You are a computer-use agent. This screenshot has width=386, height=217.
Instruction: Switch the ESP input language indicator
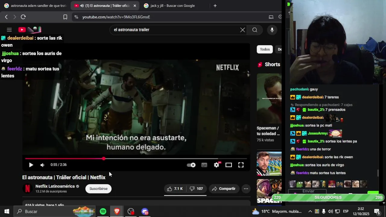pyautogui.click(x=346, y=212)
